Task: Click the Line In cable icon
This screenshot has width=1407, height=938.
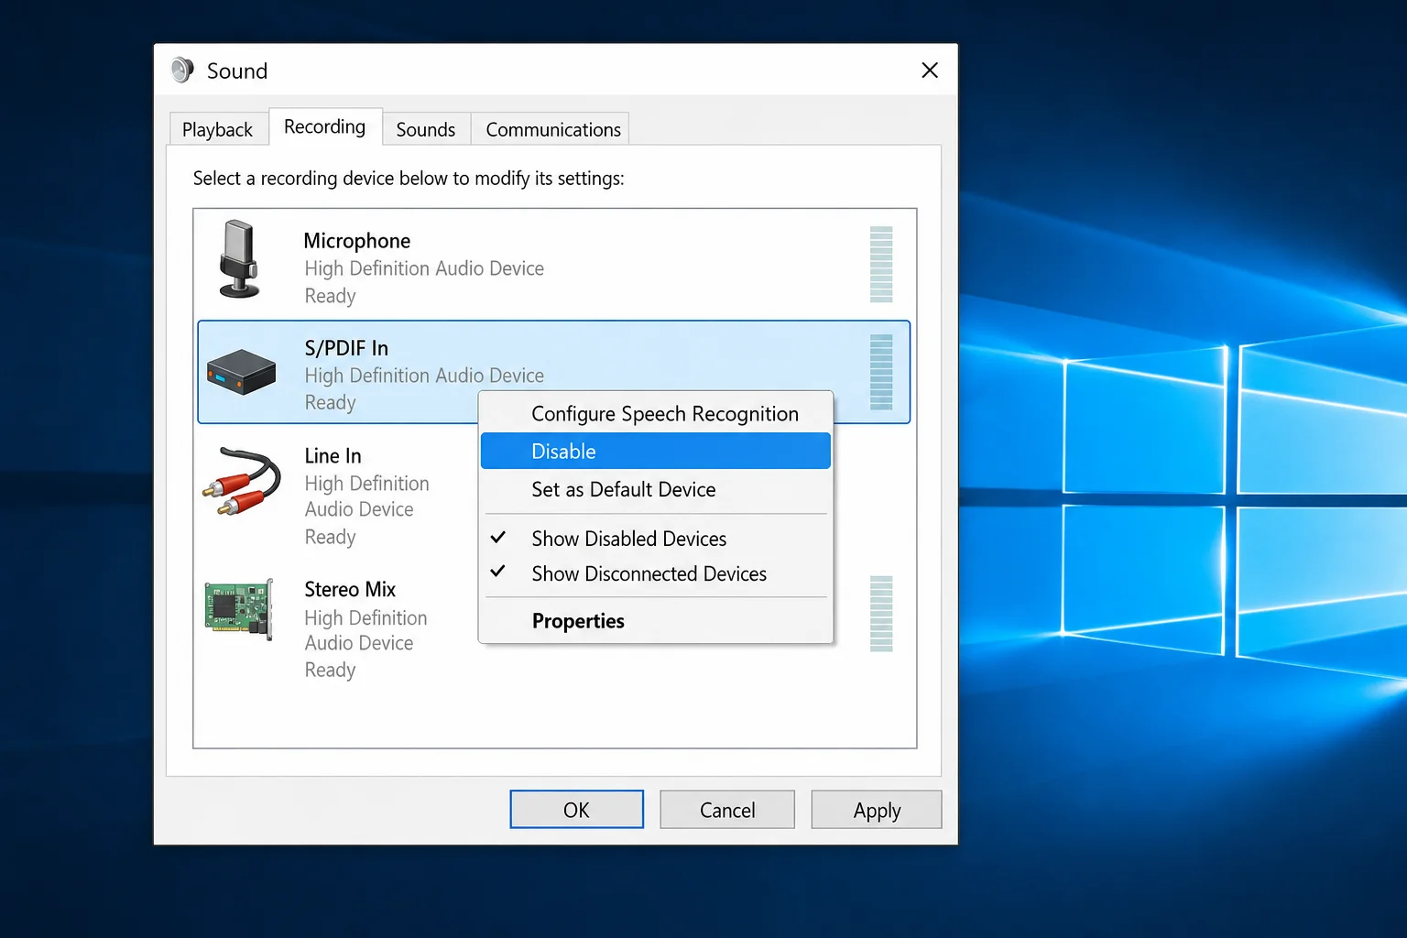Action: tap(242, 482)
